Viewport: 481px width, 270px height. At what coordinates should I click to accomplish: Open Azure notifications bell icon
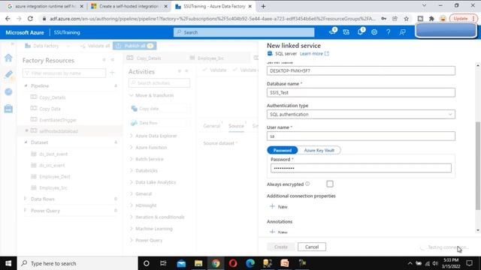[x=360, y=31]
